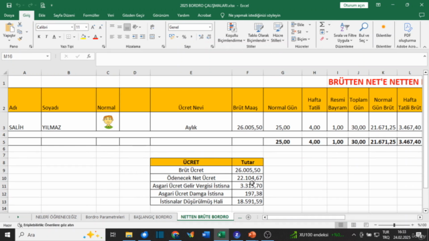
Task: Insert cells with Ekle in Hücreler group
Action: click(x=298, y=25)
